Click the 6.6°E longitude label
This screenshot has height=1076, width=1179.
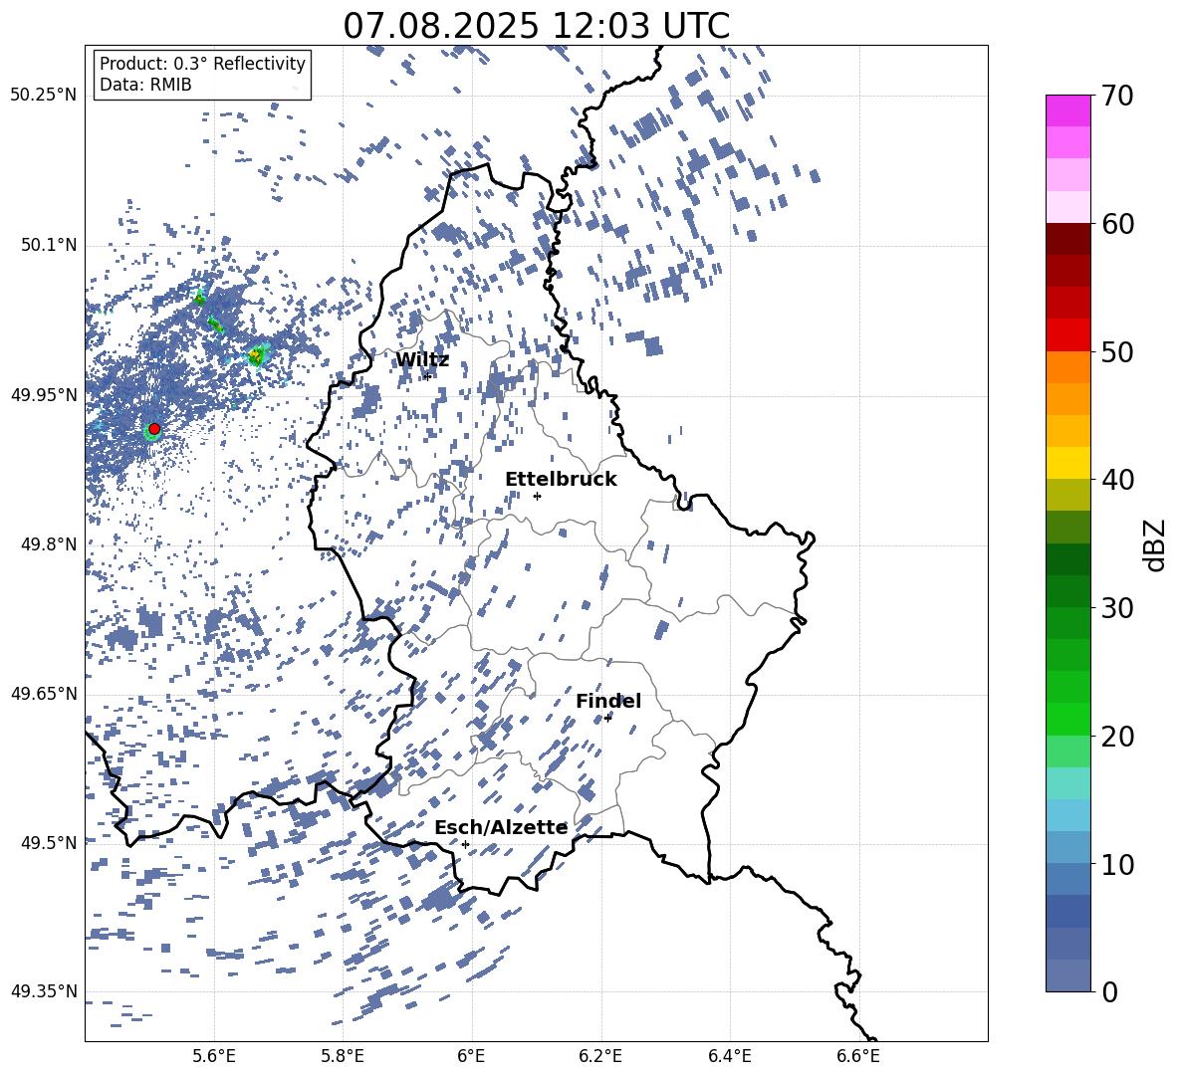pos(858,1056)
